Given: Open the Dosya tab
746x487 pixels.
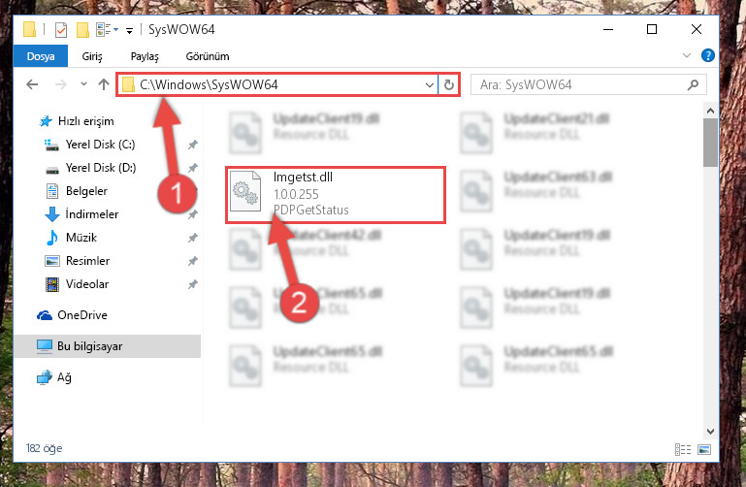Looking at the screenshot, I should click(41, 56).
